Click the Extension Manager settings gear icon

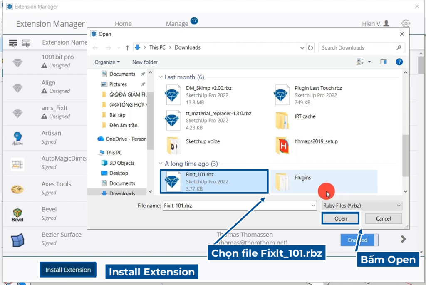406,24
